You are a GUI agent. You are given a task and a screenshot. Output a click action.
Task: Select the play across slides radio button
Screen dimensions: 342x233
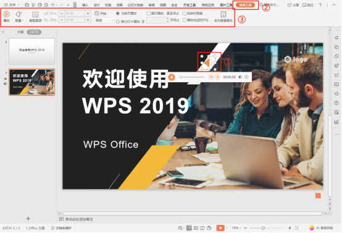tap(118, 22)
